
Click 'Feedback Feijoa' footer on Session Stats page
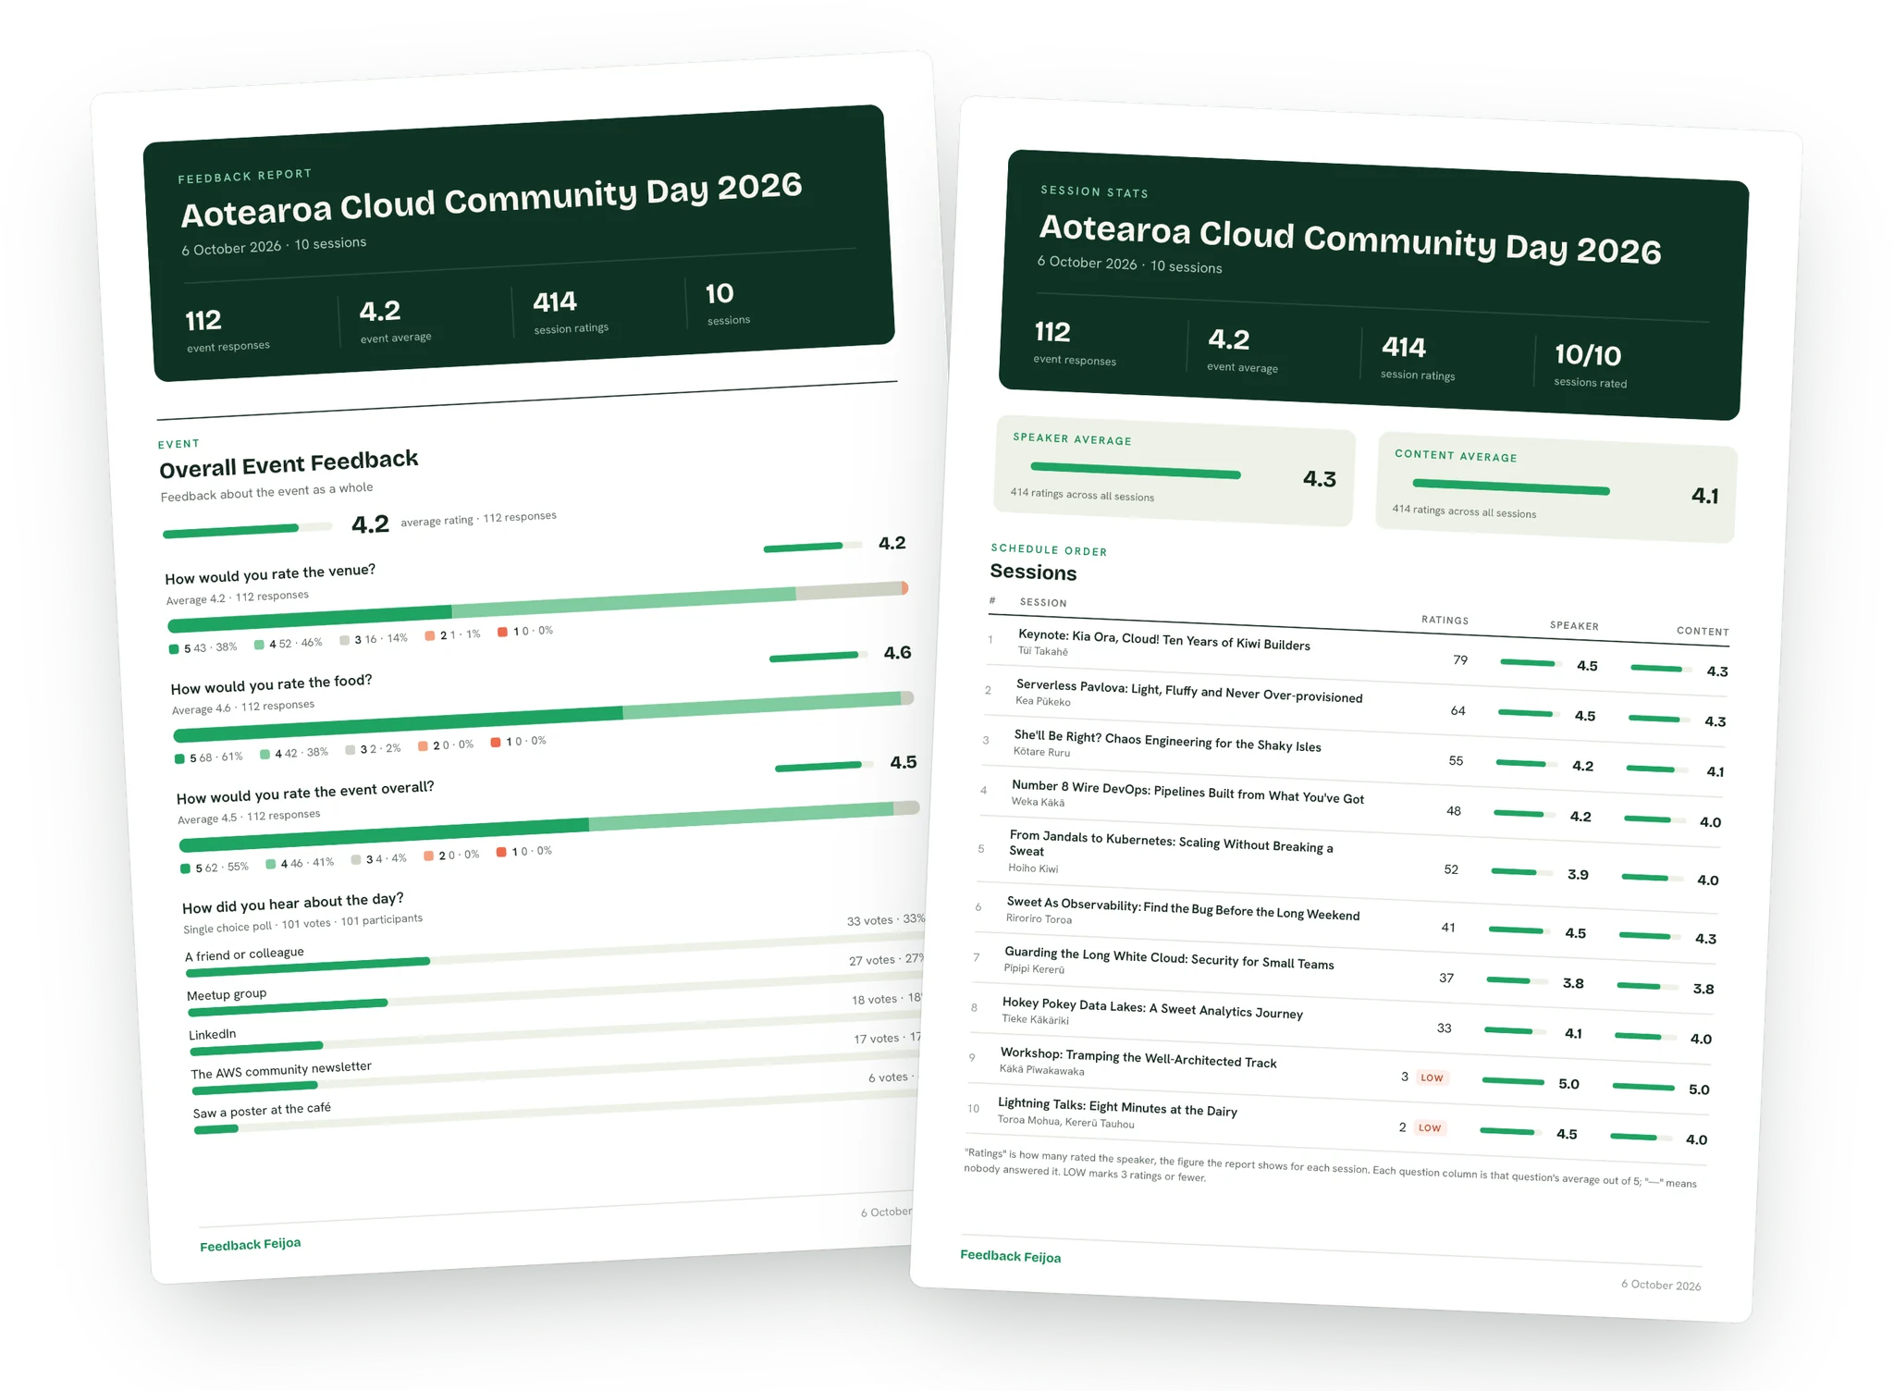pyautogui.click(x=1011, y=1256)
